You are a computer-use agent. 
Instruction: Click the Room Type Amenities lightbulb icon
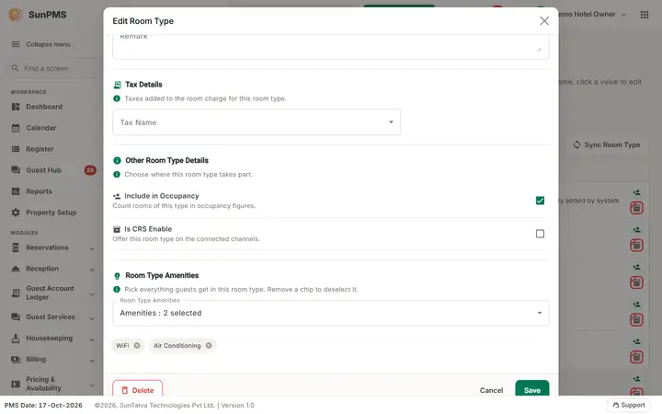(118, 276)
